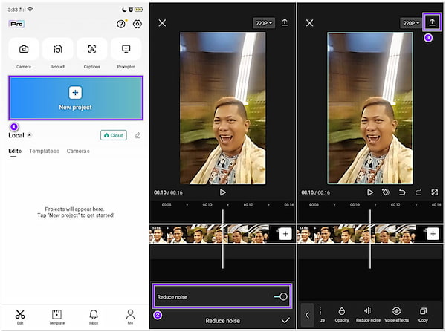Tap the Copy clip icon
The height and width of the screenshot is (332, 446).
pos(423,313)
